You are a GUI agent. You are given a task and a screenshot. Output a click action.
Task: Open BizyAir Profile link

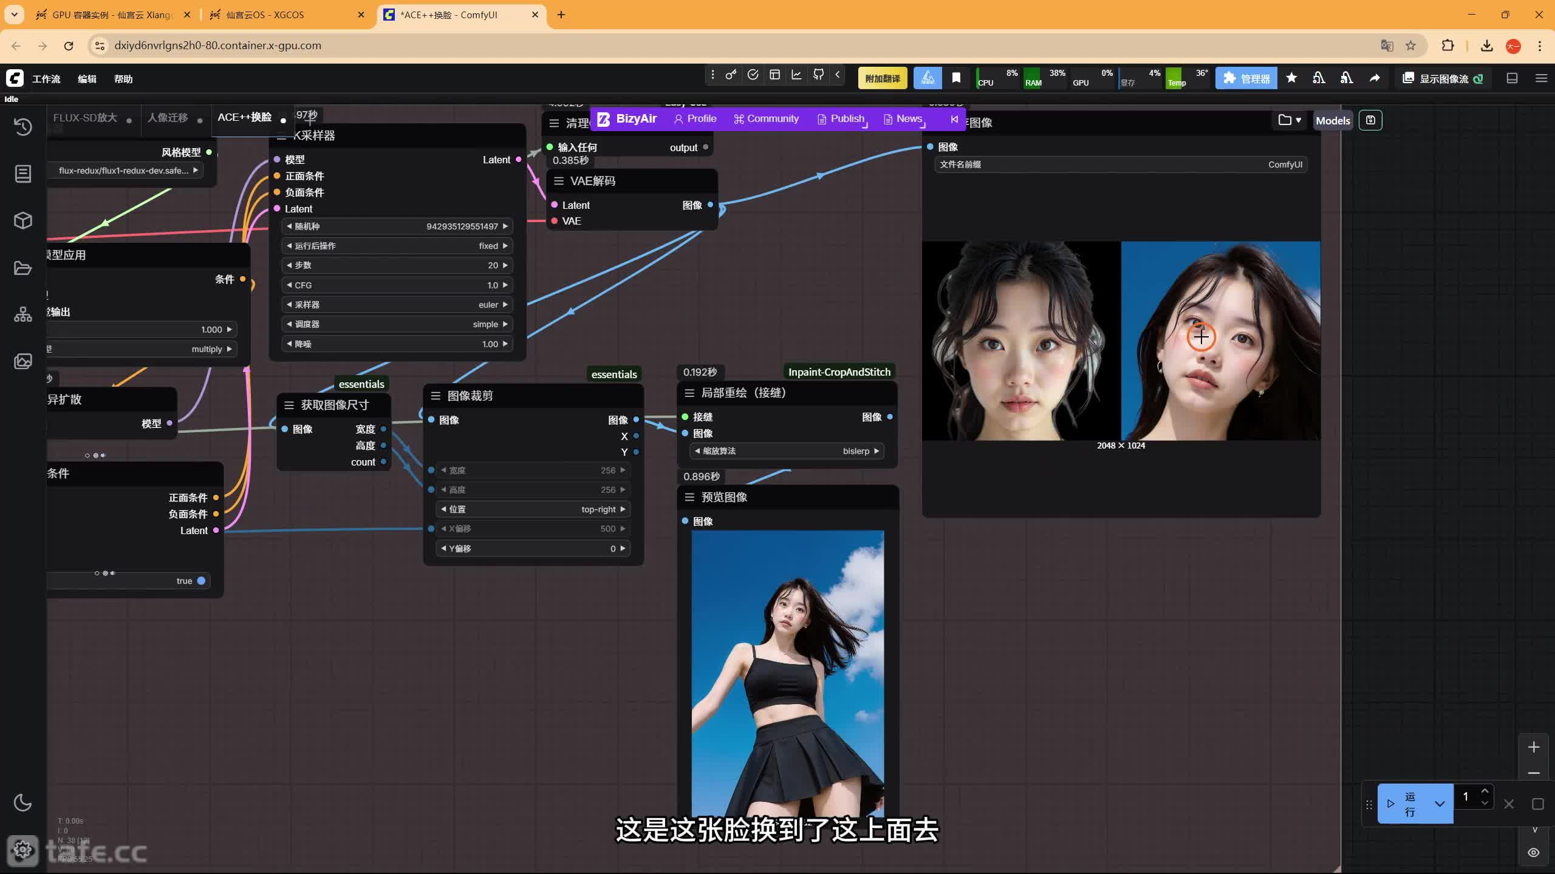(695, 119)
